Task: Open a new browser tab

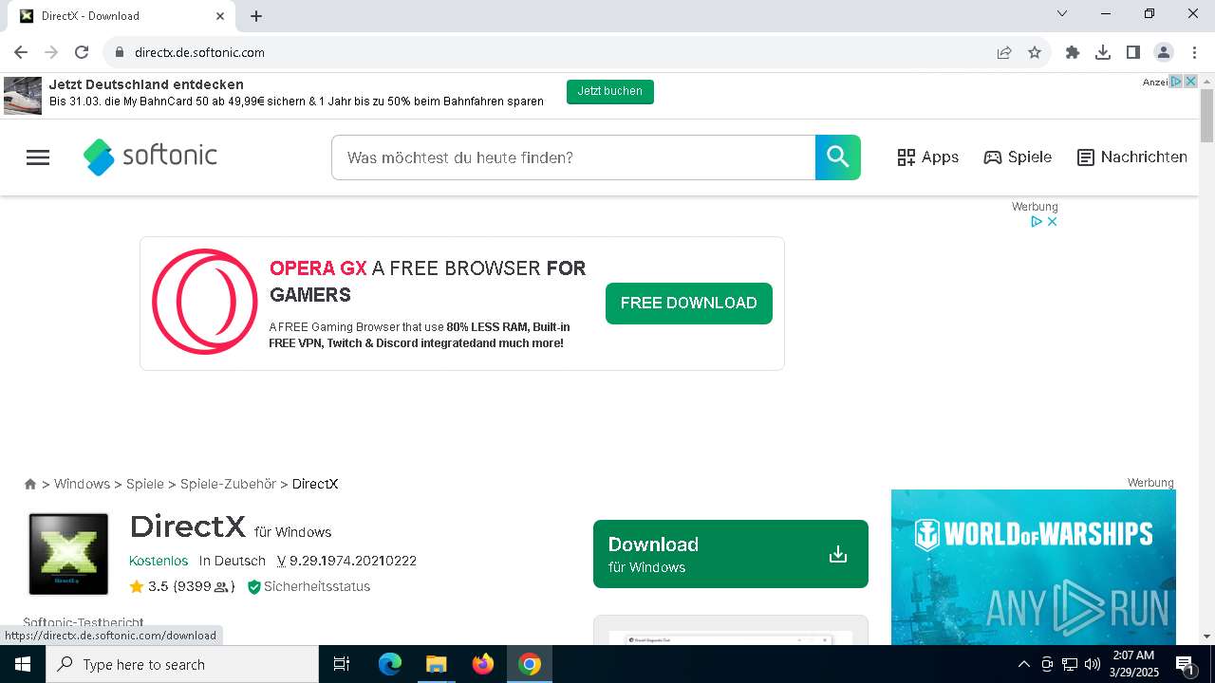Action: [256, 16]
